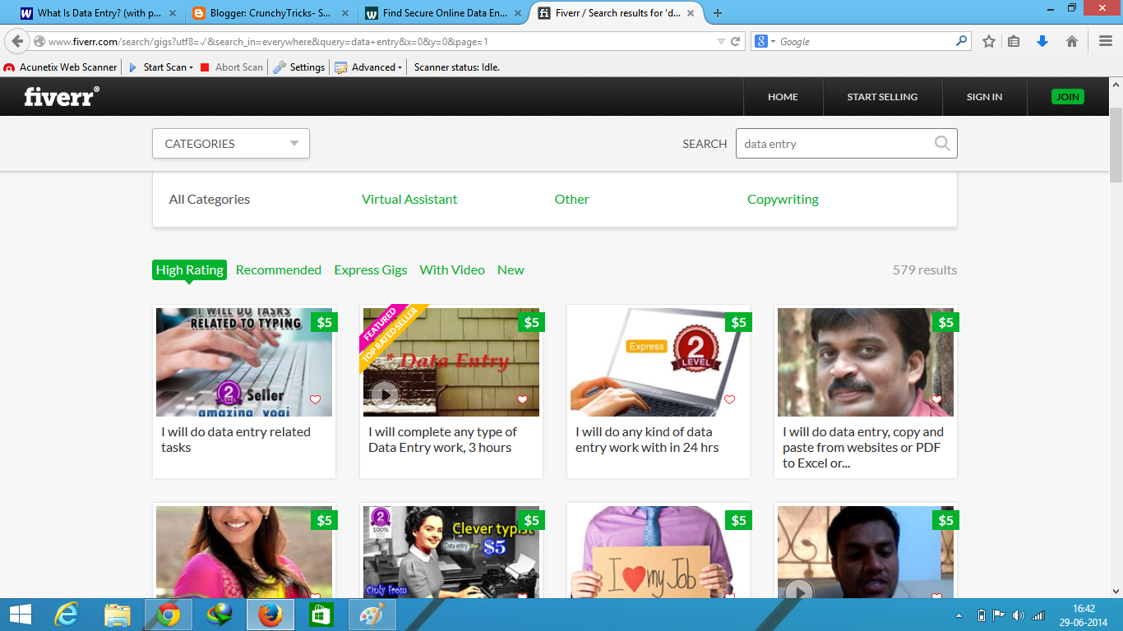Play the video on the Data Entry featured gig
Viewport: 1123px width, 631px height.
pos(384,396)
